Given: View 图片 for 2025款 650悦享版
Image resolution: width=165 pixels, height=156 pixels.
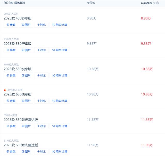Looking at the screenshot, I should (26, 101).
